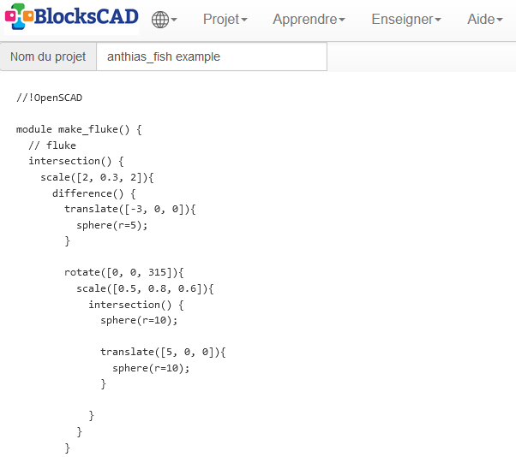Open the Aide dropdown menu
Image resolution: width=516 pixels, height=457 pixels.
pyautogui.click(x=484, y=20)
